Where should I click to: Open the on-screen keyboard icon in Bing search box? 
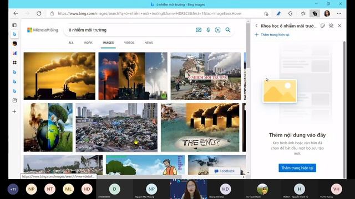pos(199,30)
